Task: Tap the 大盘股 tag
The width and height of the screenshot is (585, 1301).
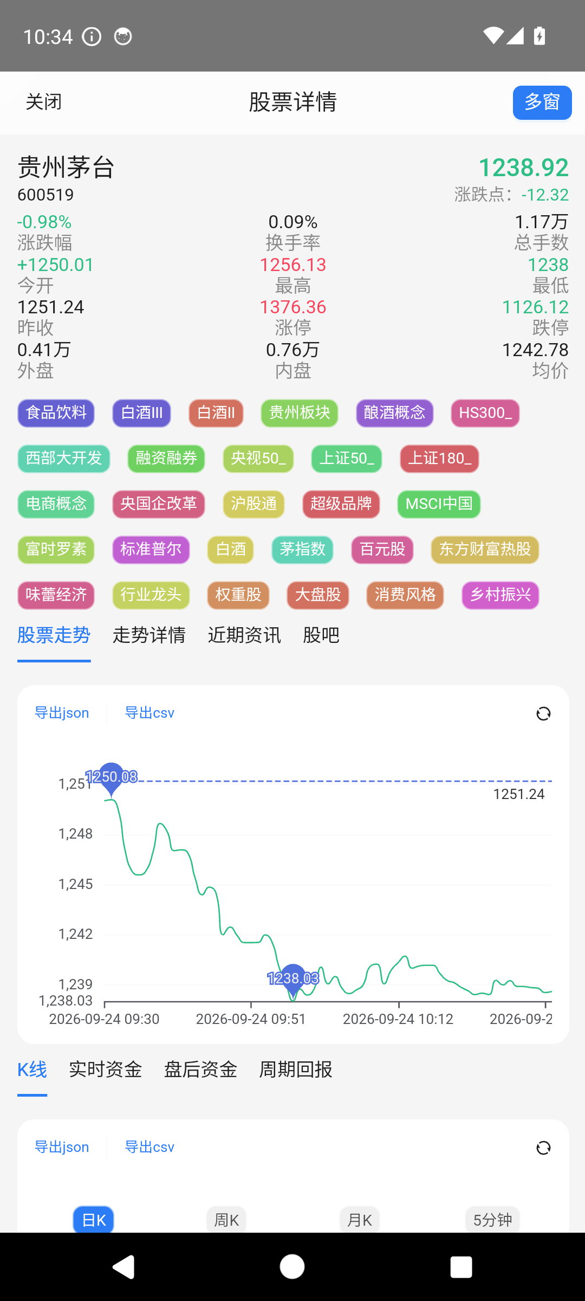Action: [x=317, y=595]
